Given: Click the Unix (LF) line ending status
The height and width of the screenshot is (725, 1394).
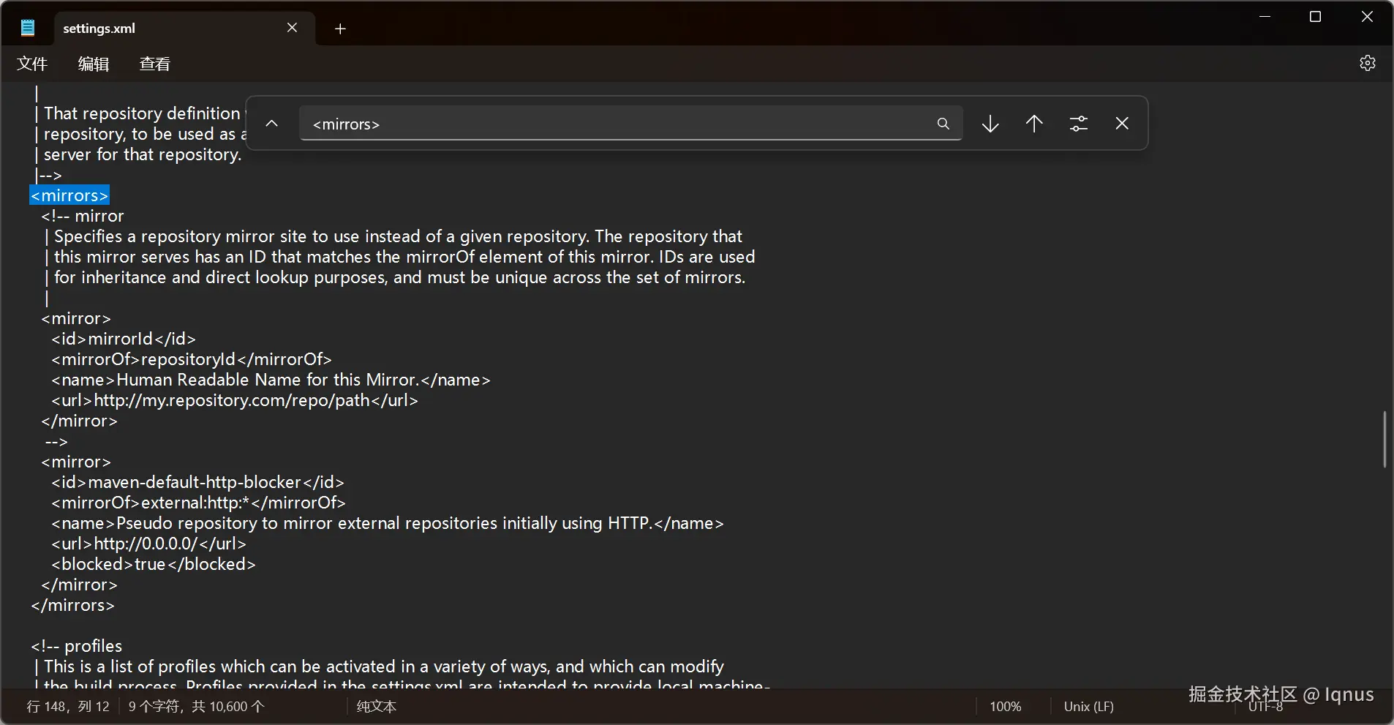Looking at the screenshot, I should coord(1089,707).
